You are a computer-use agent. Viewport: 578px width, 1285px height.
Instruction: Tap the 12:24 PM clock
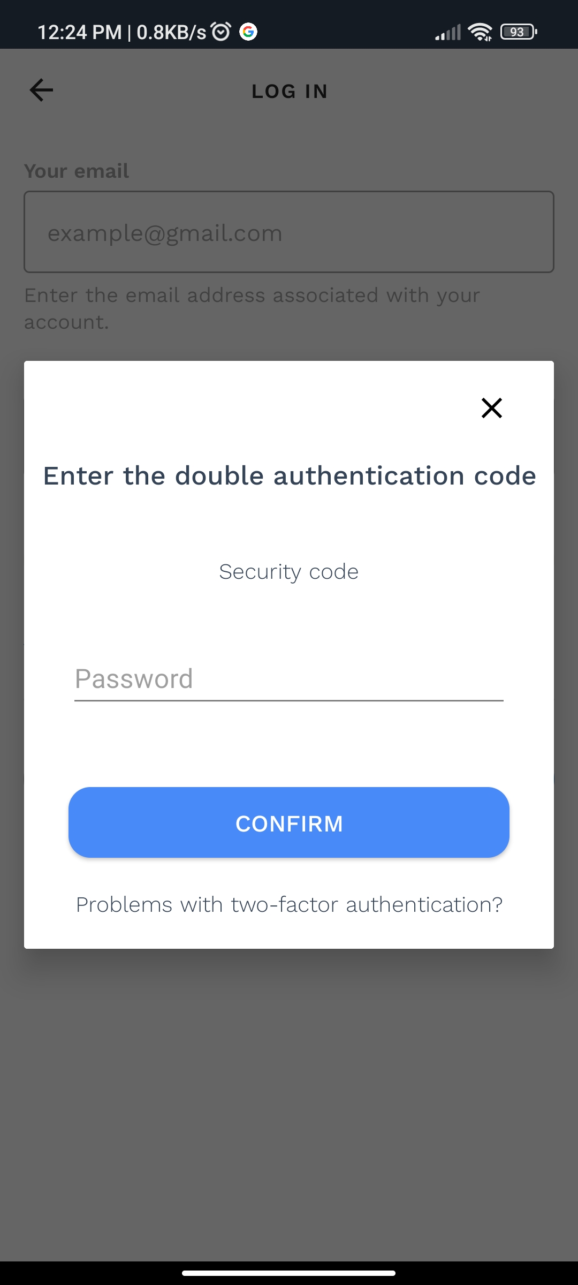79,32
